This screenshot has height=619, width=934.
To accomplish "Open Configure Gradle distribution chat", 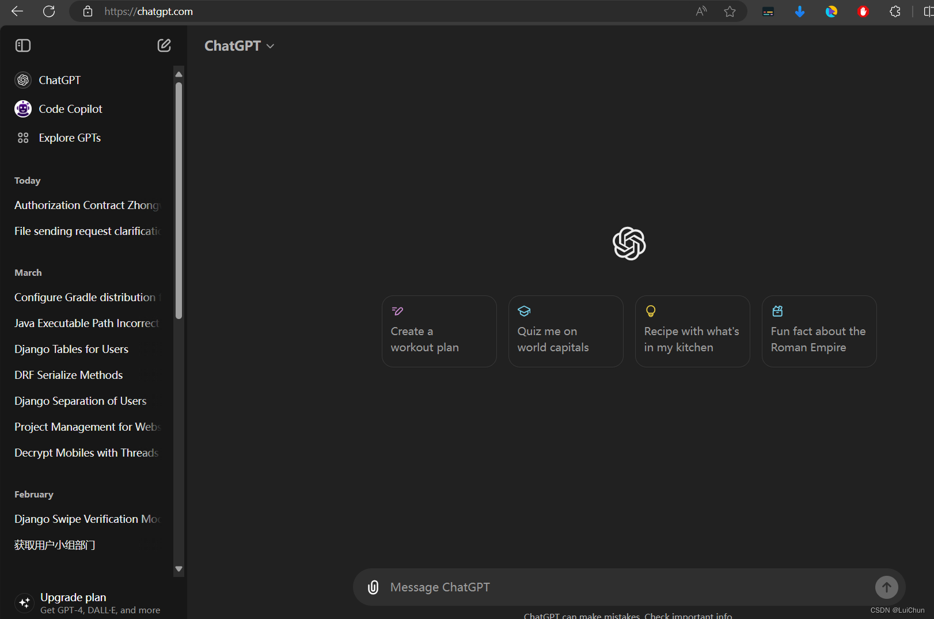I will click(88, 297).
